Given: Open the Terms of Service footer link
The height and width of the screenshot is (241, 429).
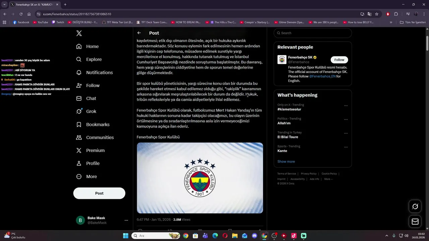Looking at the screenshot, I should [x=287, y=174].
